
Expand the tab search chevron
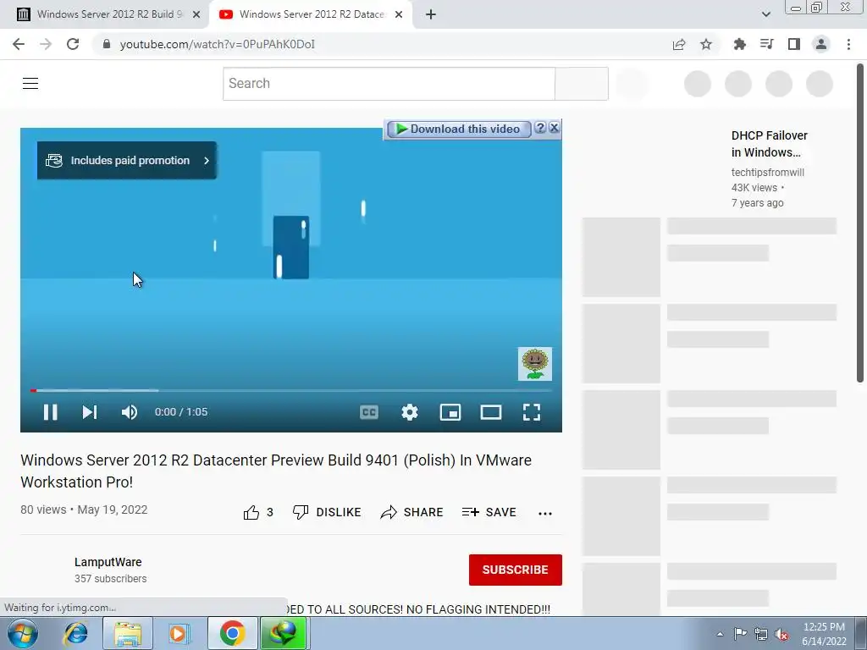[x=765, y=14]
